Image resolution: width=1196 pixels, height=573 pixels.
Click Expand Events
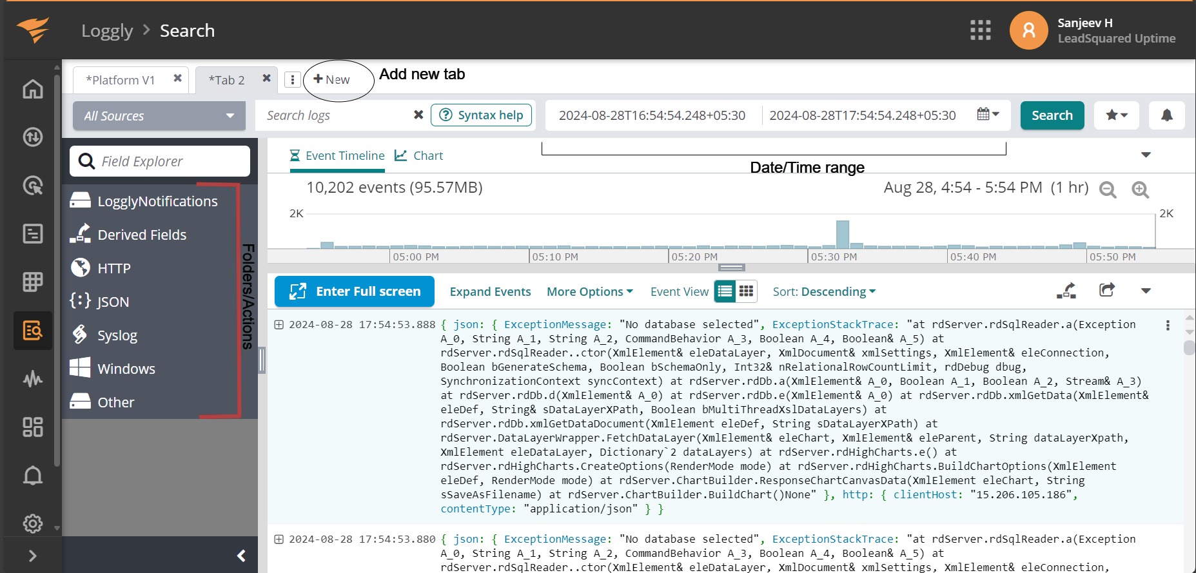coord(491,292)
